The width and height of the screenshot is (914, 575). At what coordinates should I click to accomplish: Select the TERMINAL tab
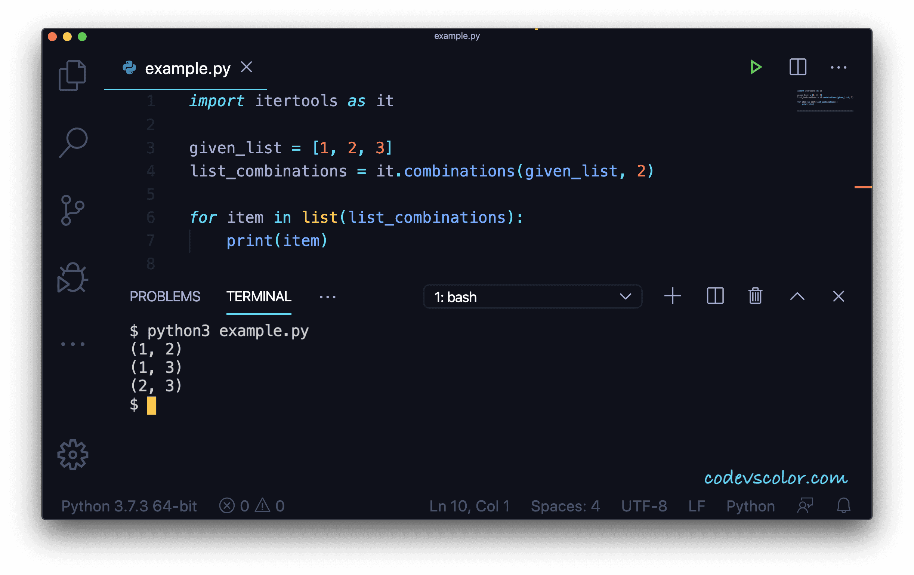[259, 296]
